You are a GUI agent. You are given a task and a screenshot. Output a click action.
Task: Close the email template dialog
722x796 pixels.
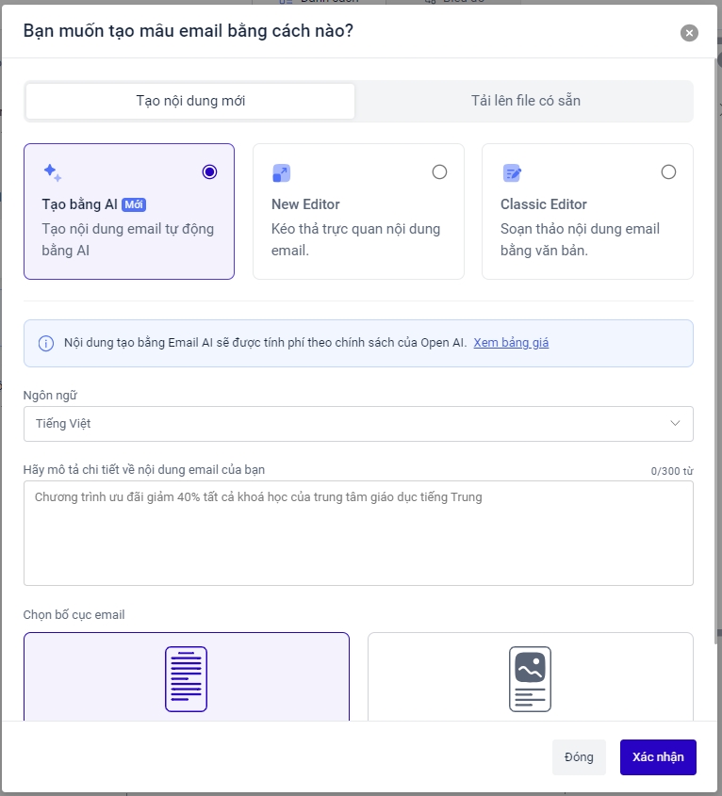689,33
